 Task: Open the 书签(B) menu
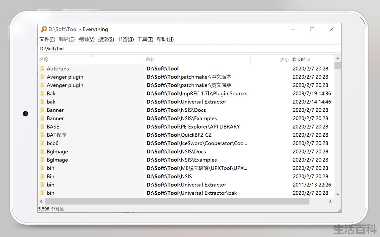point(126,39)
